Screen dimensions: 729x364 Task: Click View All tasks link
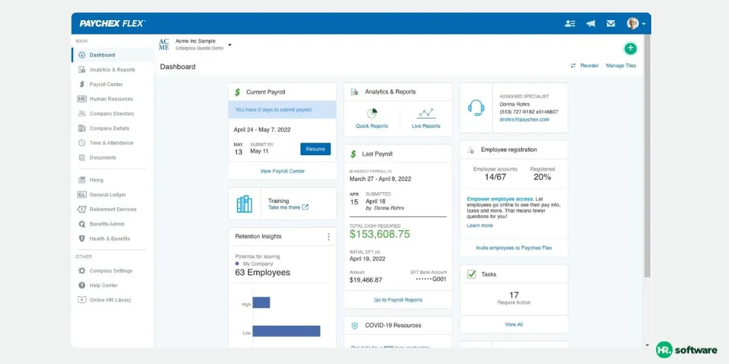514,325
